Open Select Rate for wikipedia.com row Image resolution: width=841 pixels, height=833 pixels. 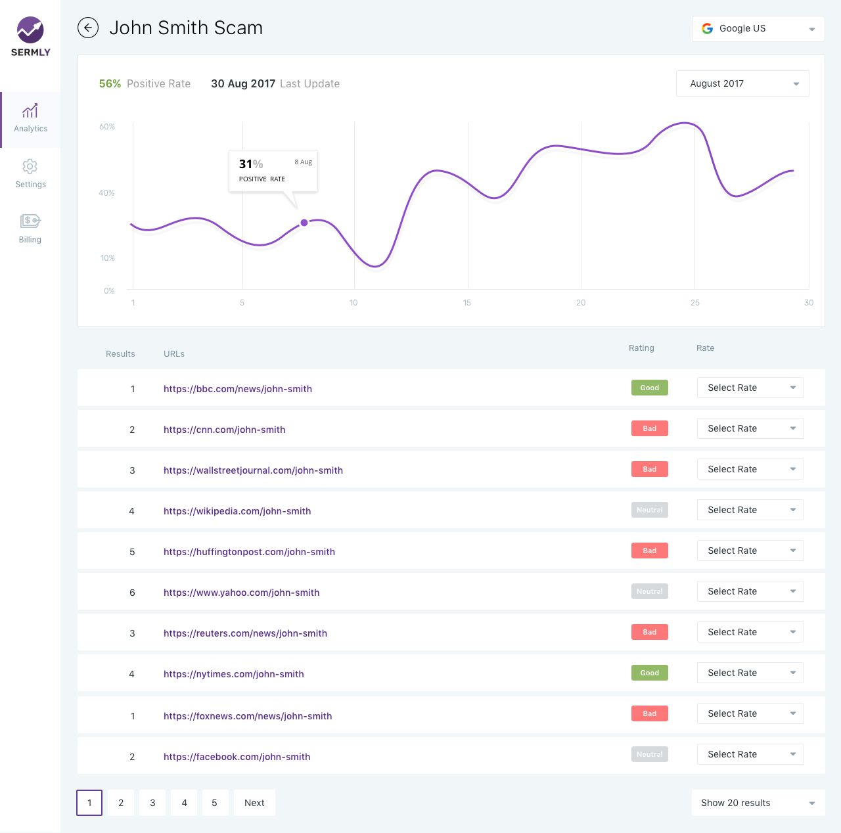coord(750,510)
